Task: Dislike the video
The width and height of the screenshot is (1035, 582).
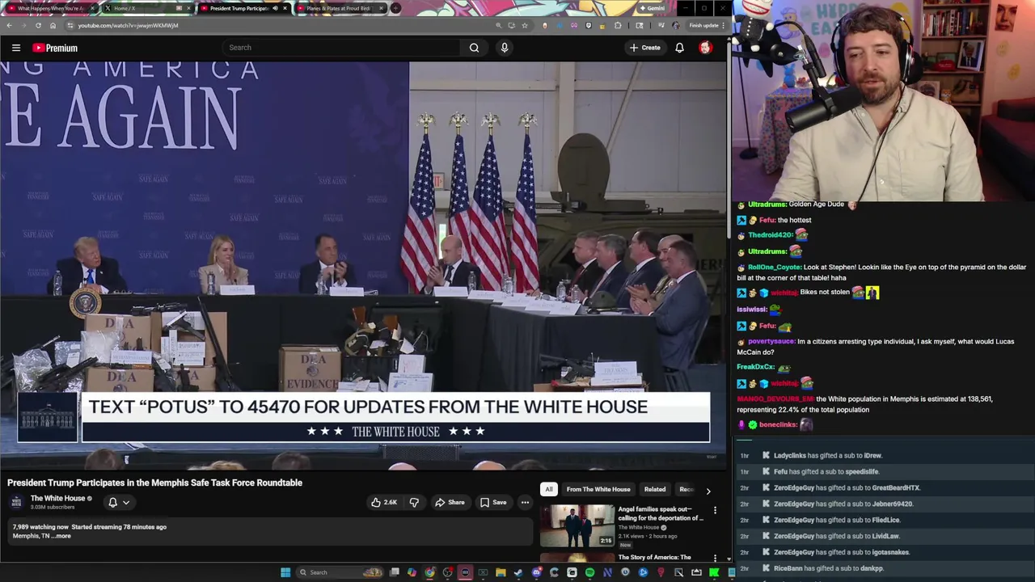Action: [414, 502]
